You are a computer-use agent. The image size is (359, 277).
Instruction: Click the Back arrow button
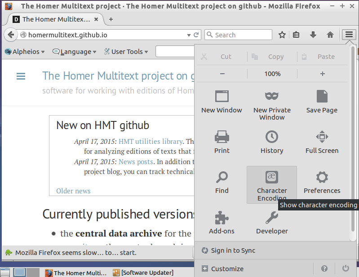coord(11,35)
